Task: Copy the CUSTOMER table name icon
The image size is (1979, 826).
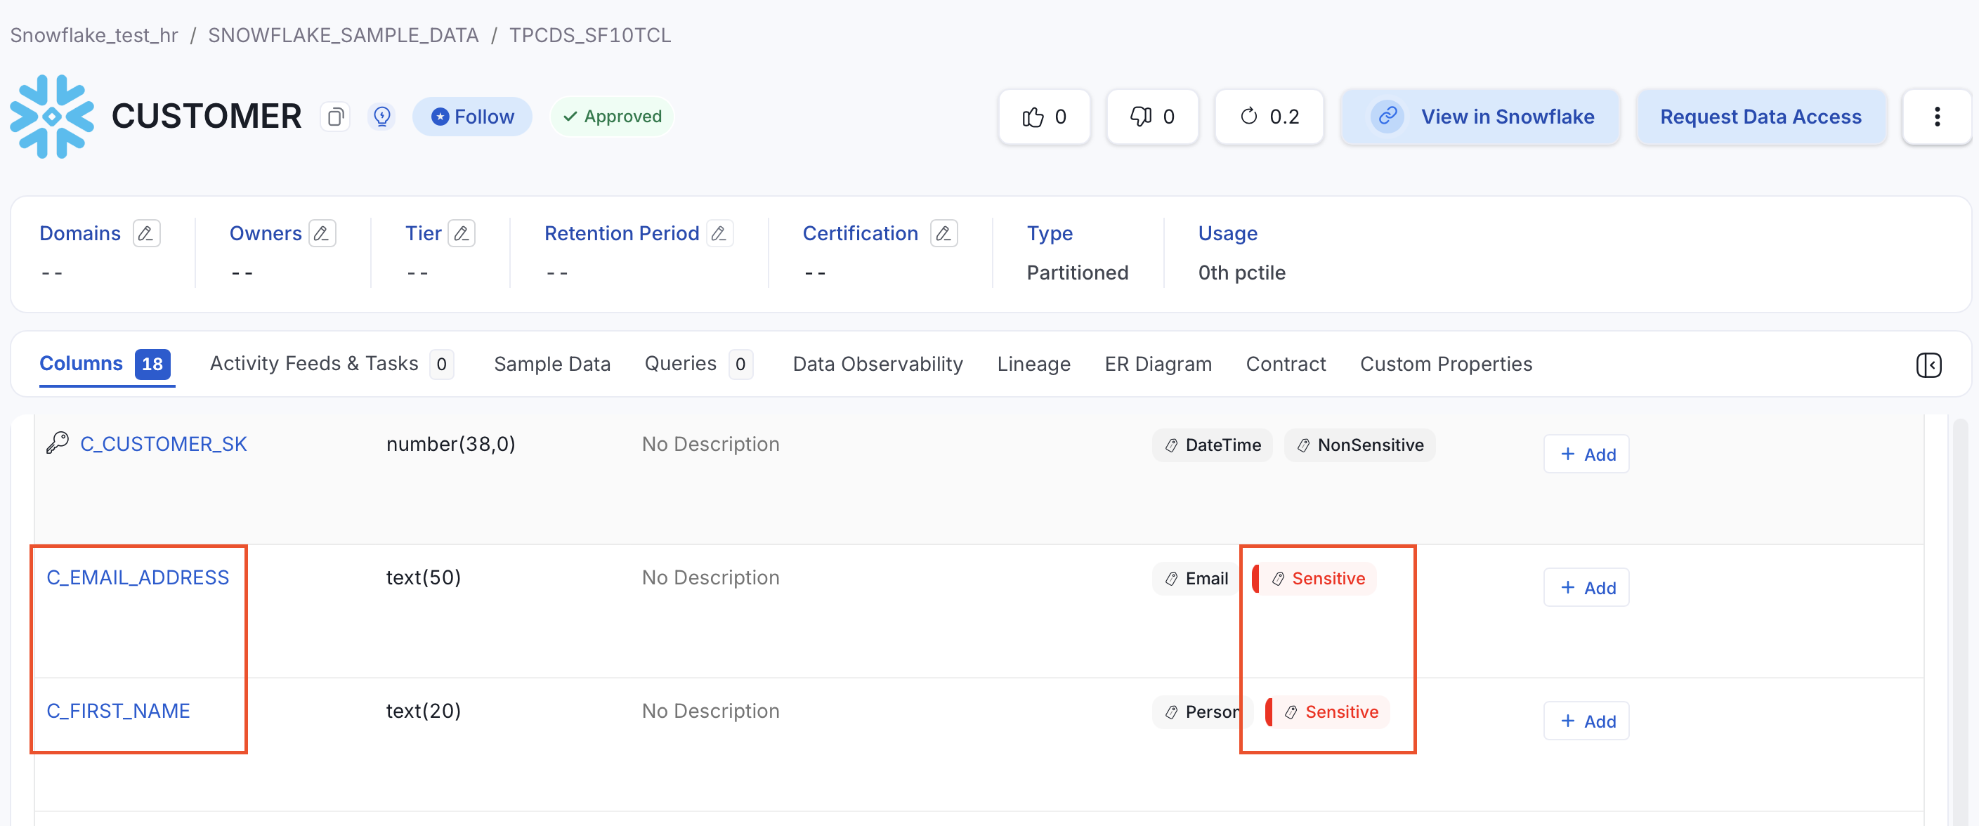Action: pyautogui.click(x=335, y=117)
